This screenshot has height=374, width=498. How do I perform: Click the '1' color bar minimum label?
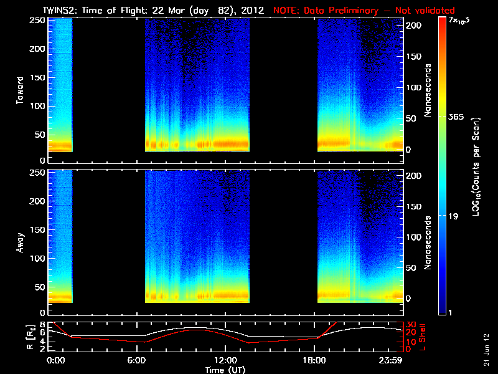449,313
